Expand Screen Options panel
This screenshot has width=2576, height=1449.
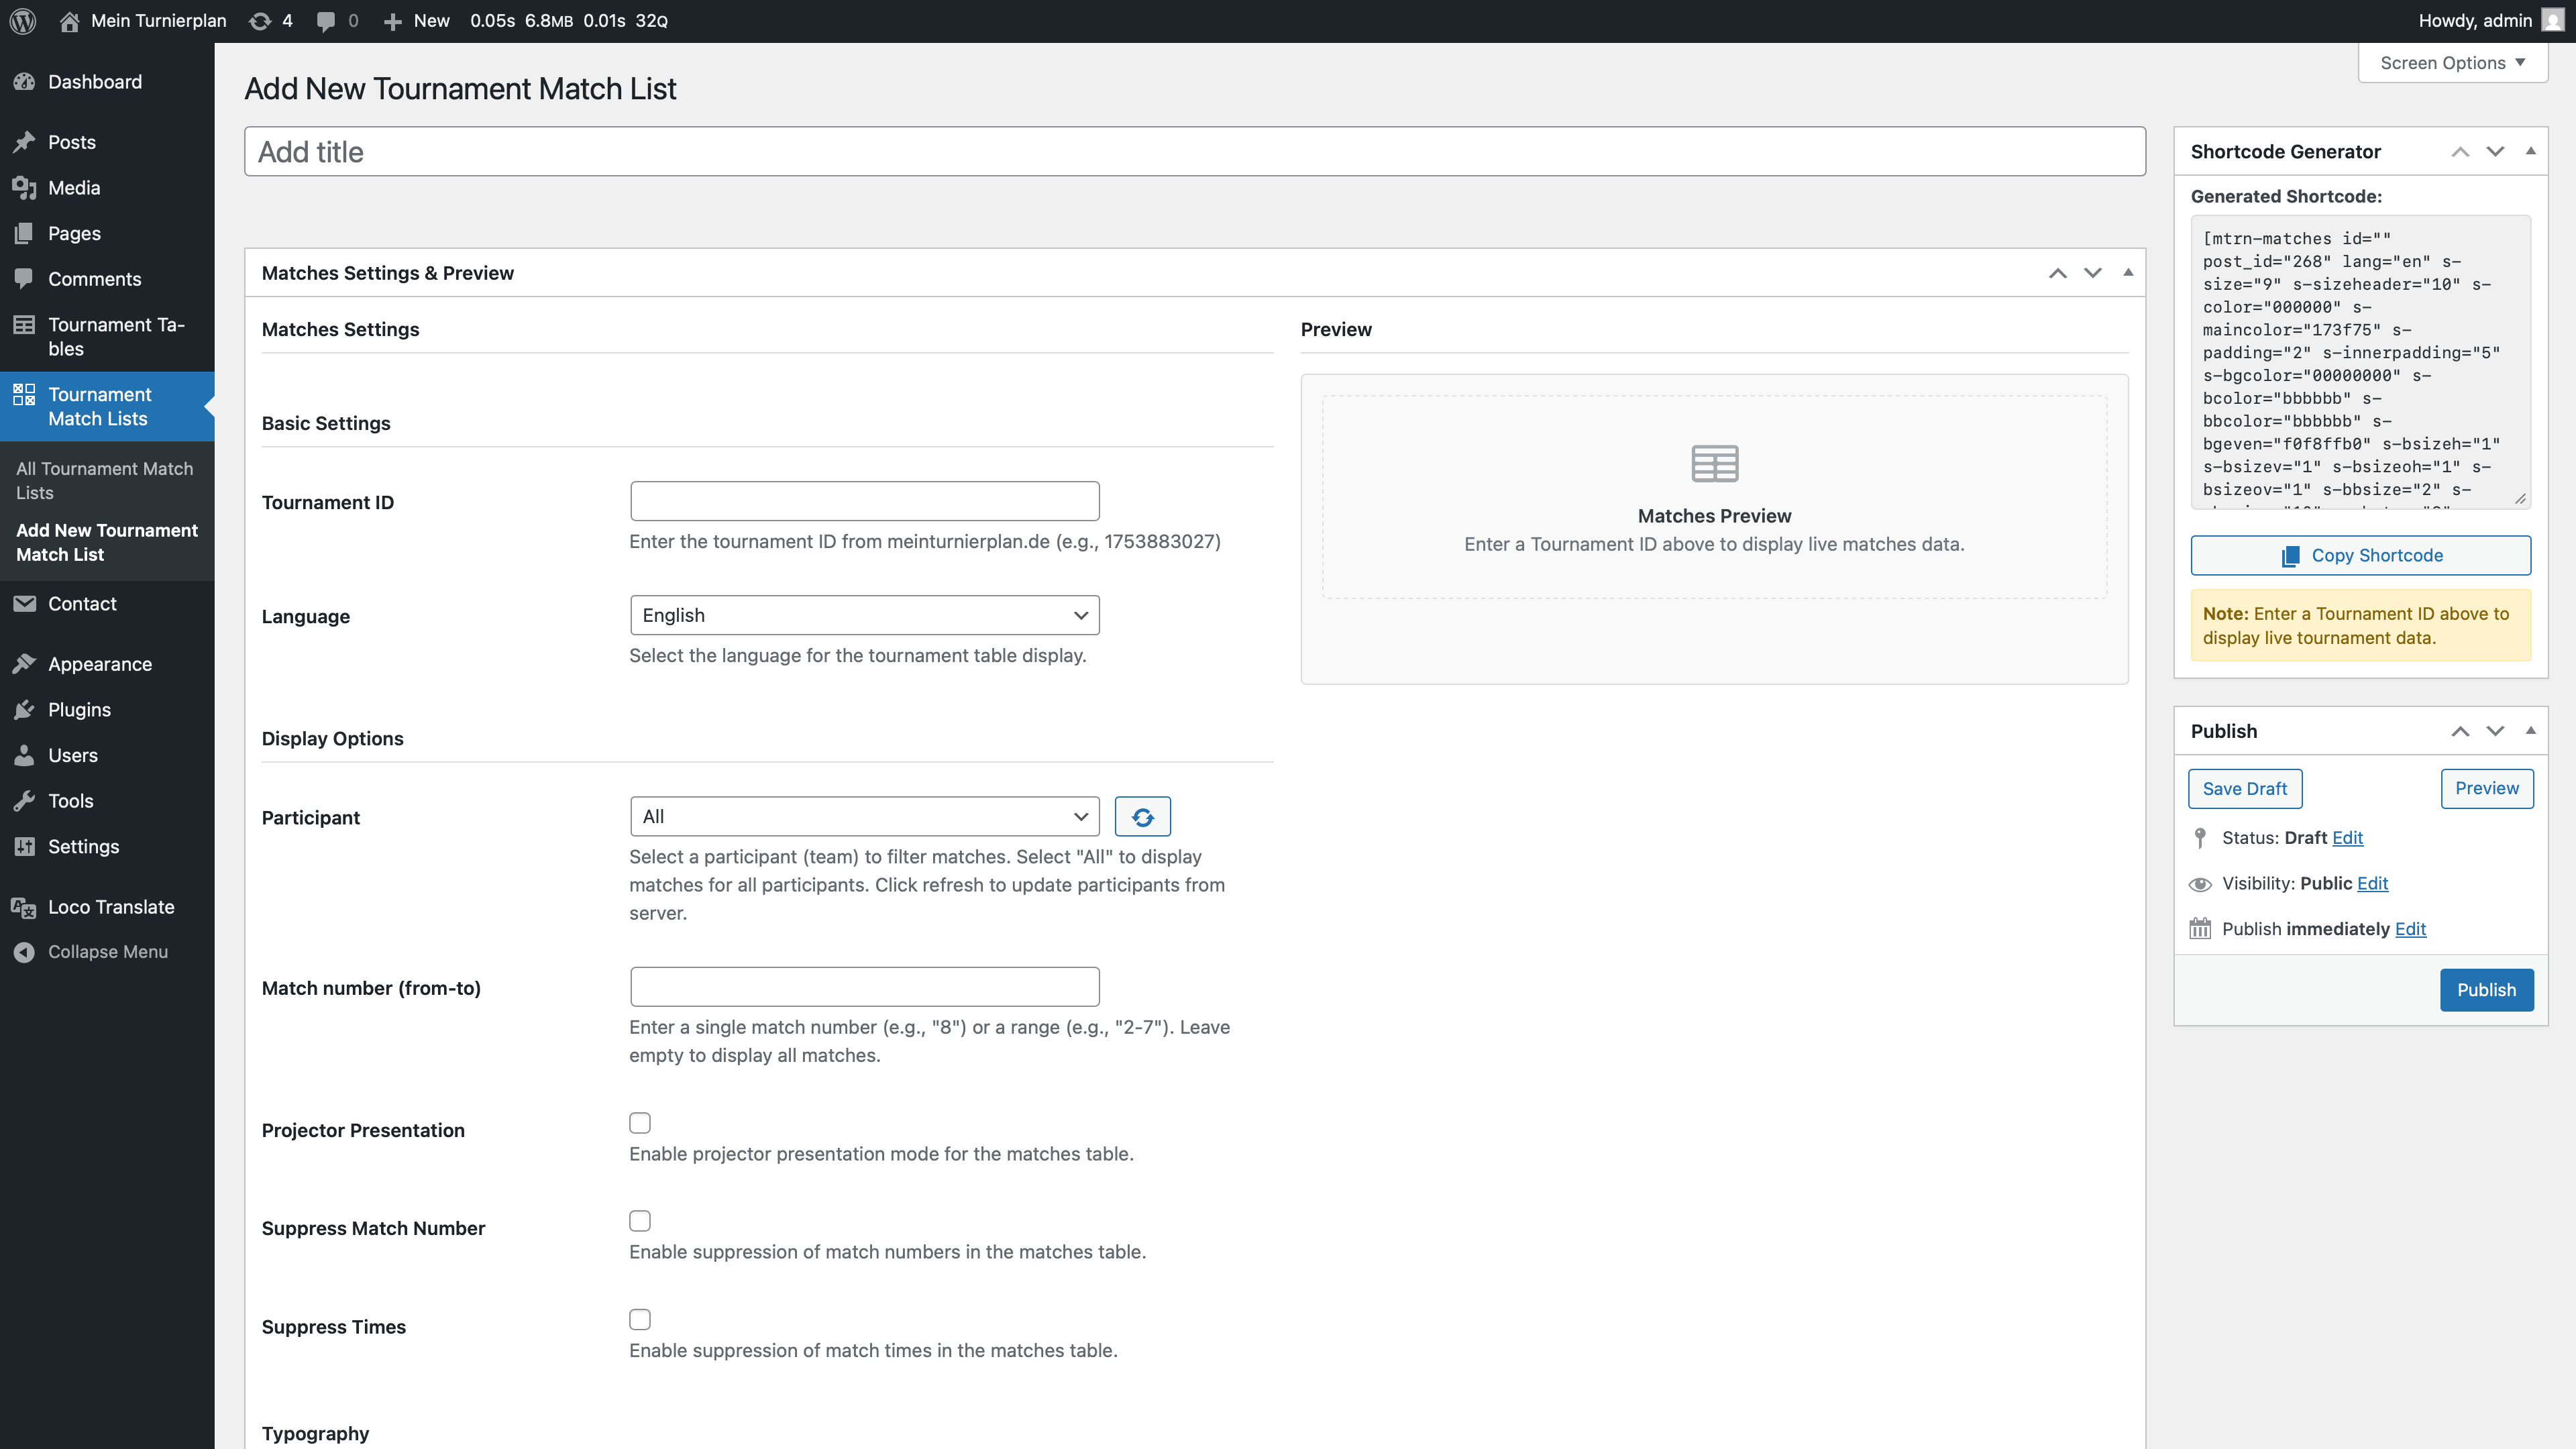click(2451, 62)
